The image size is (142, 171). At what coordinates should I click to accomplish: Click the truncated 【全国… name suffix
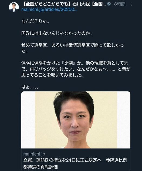tap(98, 4)
